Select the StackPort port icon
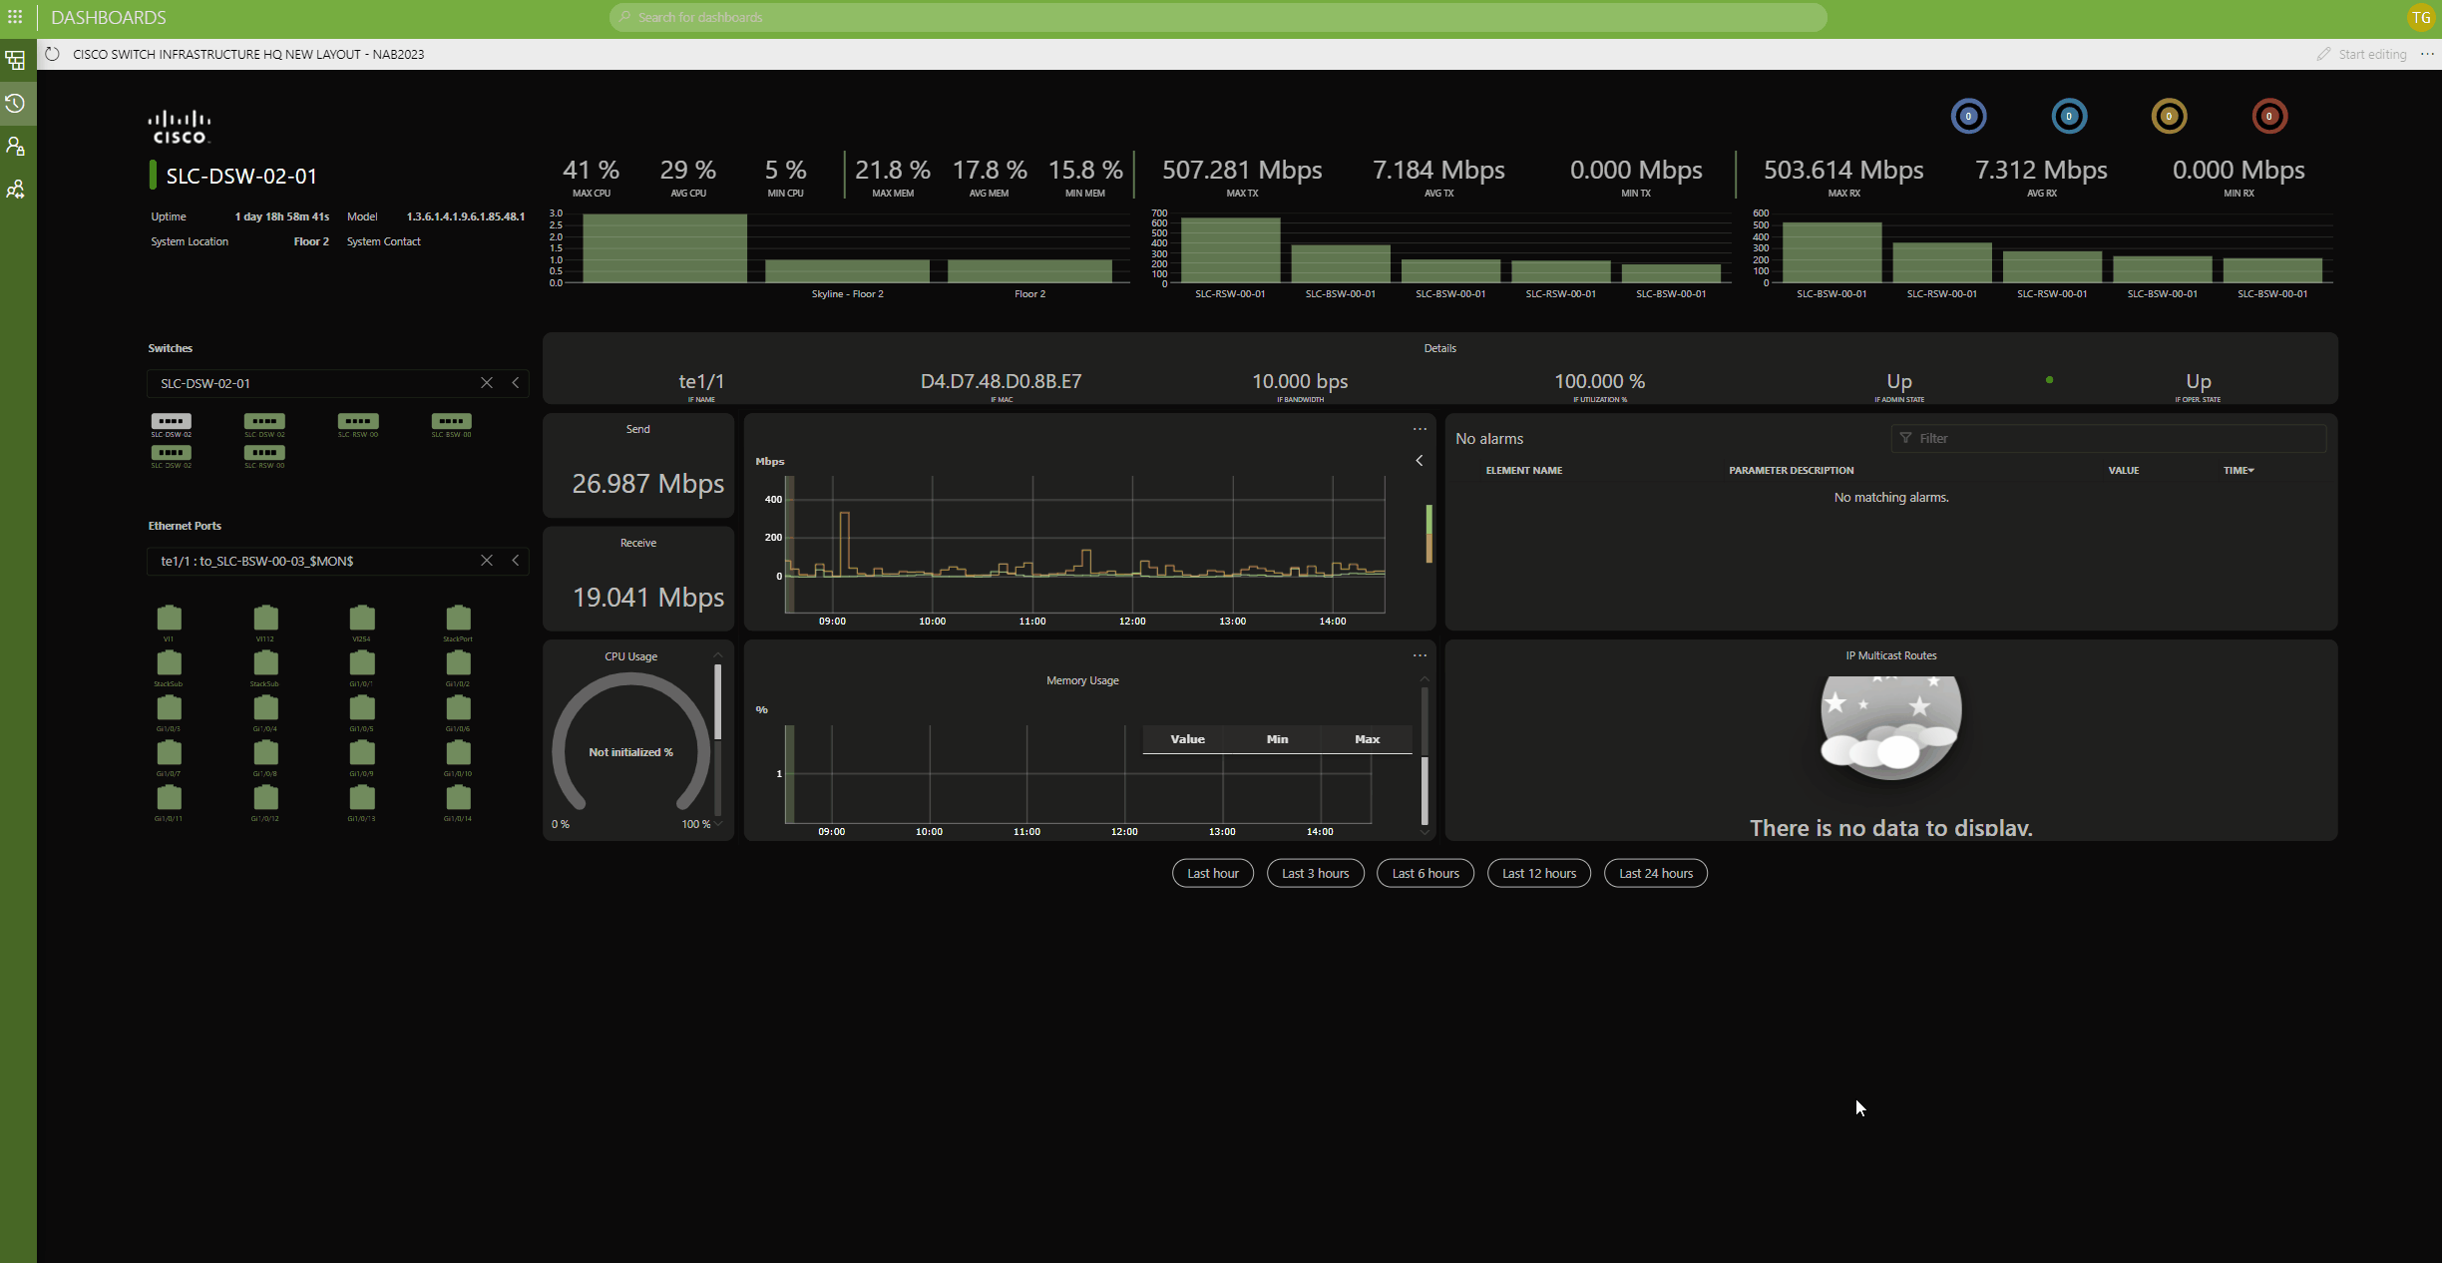2442x1263 pixels. (458, 618)
